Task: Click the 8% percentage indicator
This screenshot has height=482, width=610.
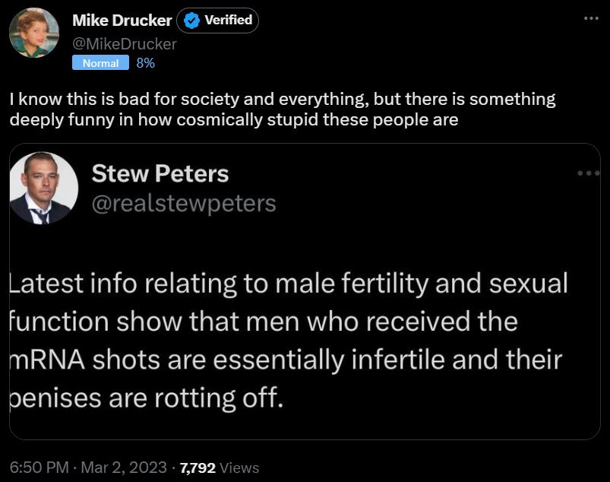Action: (x=144, y=64)
